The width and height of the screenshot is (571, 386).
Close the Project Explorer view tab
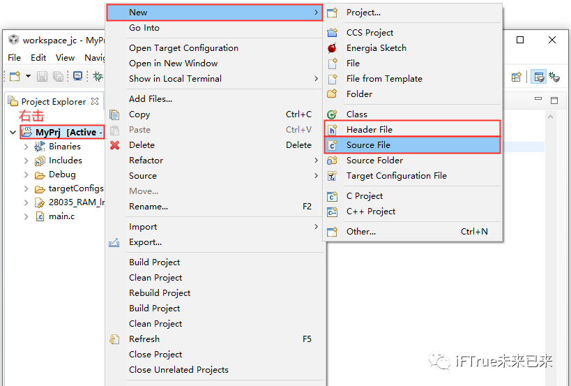(95, 101)
